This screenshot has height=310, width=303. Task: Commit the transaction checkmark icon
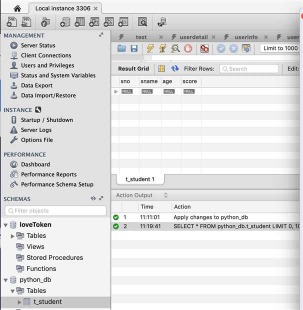coord(221,48)
